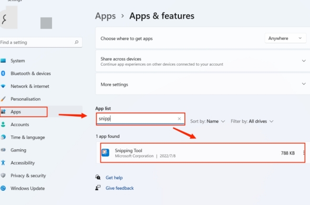310x205 pixels.
Task: Click the Privacy shield icon
Action: click(x=3, y=176)
